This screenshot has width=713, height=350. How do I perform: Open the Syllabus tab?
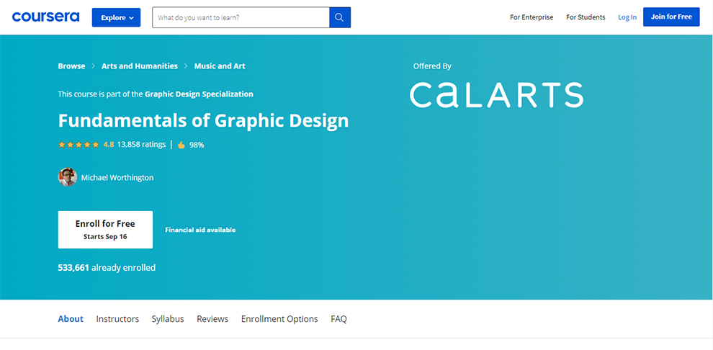(168, 319)
